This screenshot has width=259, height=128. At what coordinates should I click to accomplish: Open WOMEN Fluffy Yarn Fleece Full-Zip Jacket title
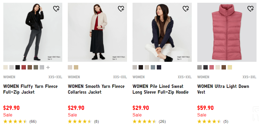tap(30, 89)
